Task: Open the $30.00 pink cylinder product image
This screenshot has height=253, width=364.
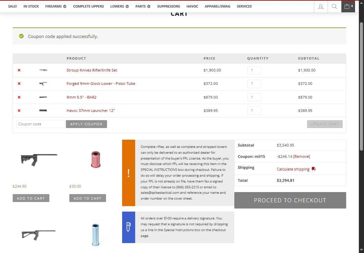Action: (96, 160)
